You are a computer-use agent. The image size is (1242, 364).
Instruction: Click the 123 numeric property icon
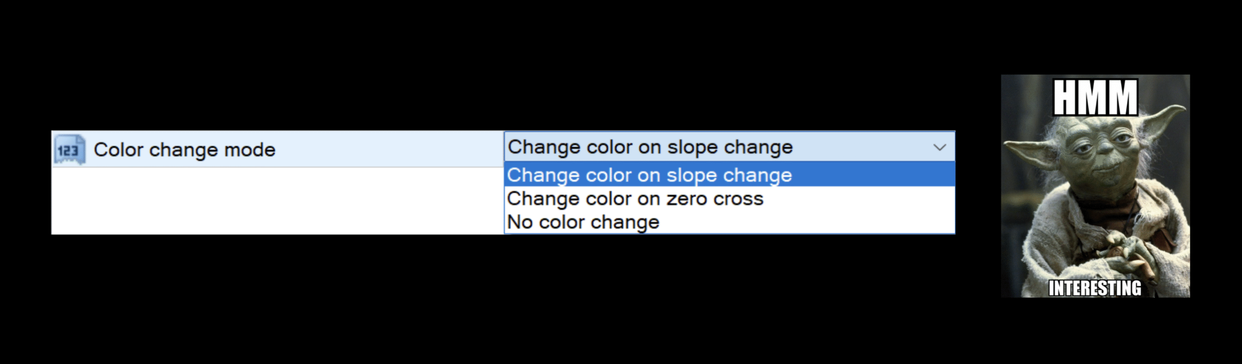coord(69,150)
